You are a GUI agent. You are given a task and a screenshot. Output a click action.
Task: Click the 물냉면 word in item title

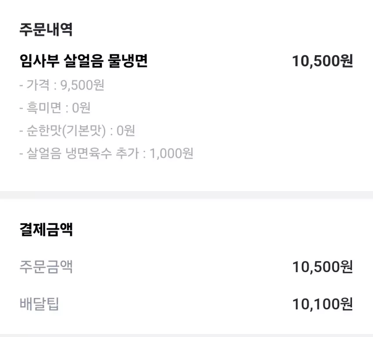(x=128, y=61)
